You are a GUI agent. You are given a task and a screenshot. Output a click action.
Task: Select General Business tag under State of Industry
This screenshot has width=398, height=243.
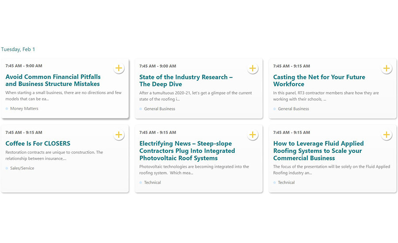[x=159, y=109]
